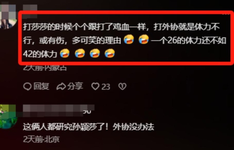Viewport: 234px width, 150px height.
Task: Open the second commenter's green avatar
Action: (8, 117)
